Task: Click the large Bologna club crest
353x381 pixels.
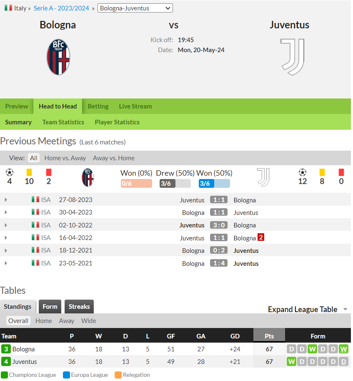Action: tap(58, 57)
